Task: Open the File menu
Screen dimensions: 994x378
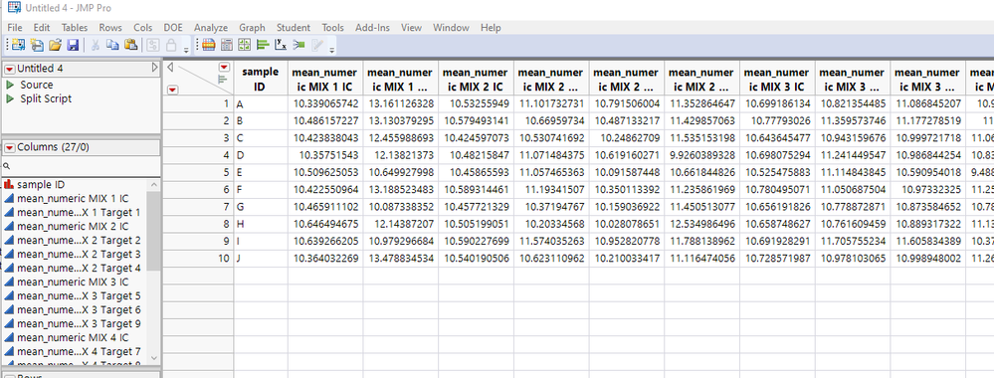Action: (15, 27)
